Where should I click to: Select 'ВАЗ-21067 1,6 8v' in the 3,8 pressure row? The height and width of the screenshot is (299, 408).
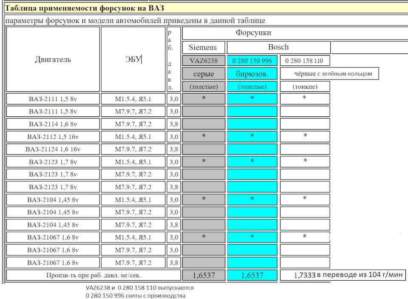click(53, 262)
